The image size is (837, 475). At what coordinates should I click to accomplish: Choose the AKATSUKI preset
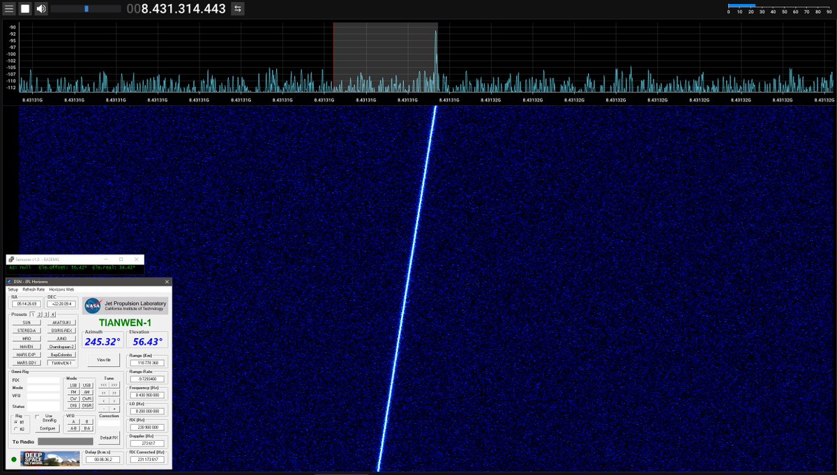[61, 322]
